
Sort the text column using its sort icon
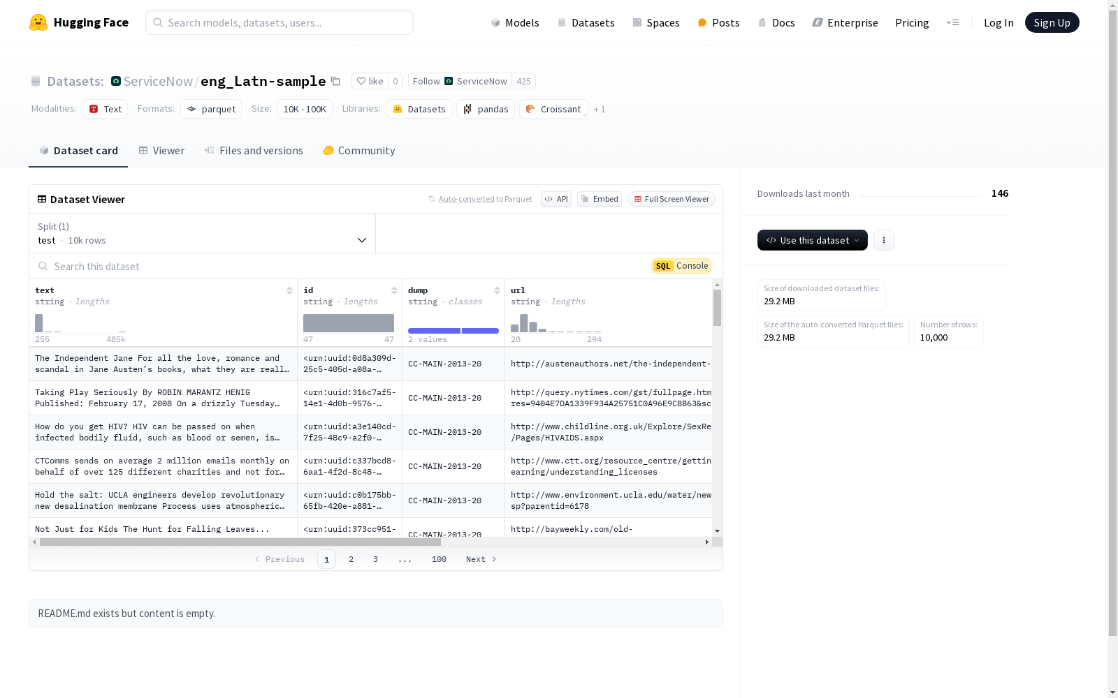(289, 290)
